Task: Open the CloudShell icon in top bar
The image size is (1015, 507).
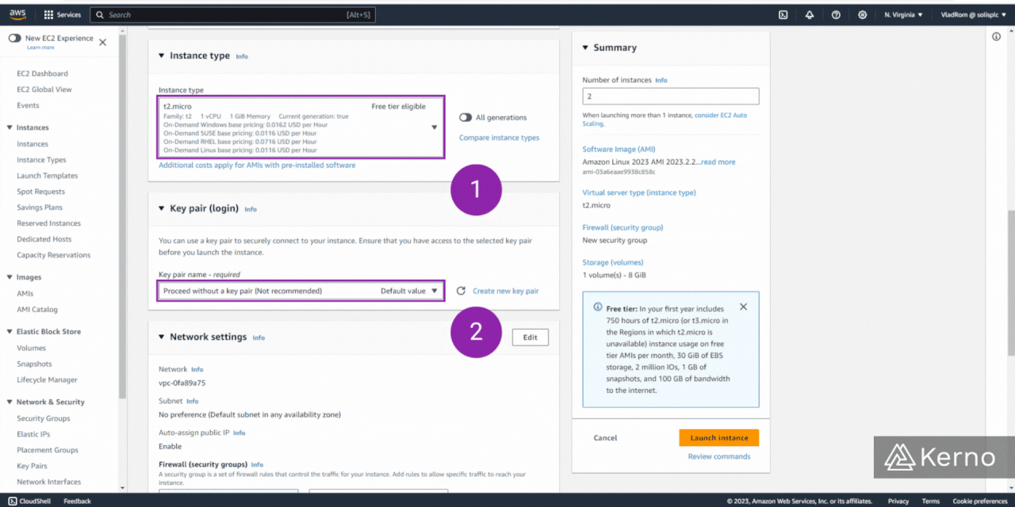Action: [x=783, y=14]
